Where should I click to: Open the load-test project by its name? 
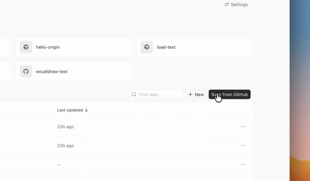tap(166, 47)
